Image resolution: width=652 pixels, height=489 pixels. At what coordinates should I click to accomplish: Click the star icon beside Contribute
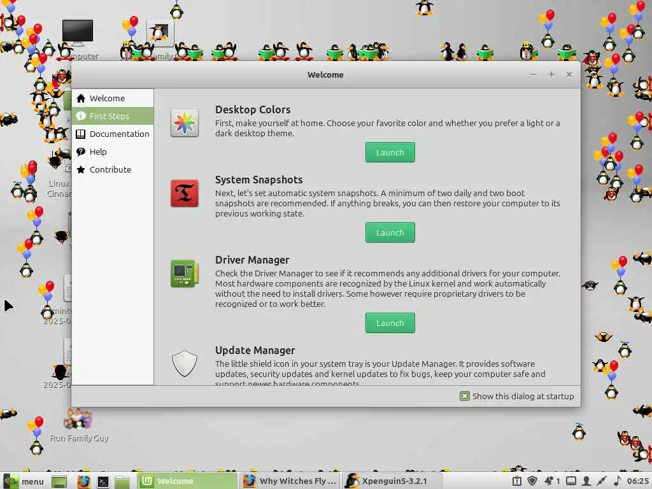tap(81, 169)
